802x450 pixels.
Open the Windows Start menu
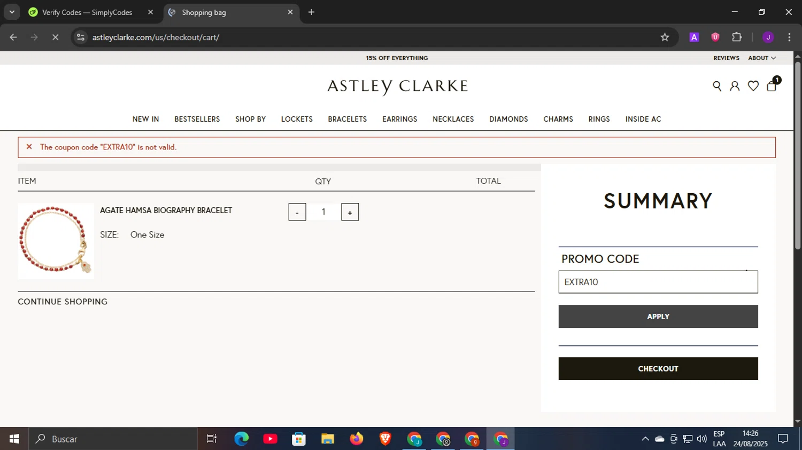(x=14, y=439)
